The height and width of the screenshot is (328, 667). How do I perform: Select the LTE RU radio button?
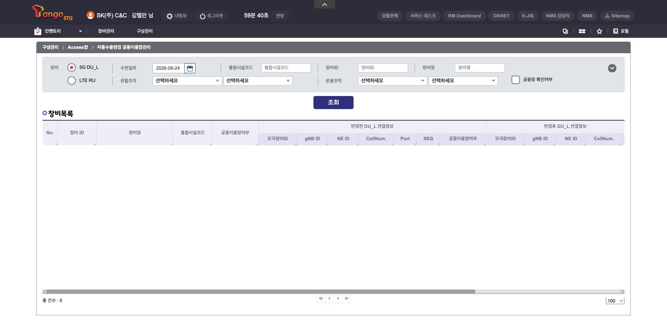pos(71,81)
